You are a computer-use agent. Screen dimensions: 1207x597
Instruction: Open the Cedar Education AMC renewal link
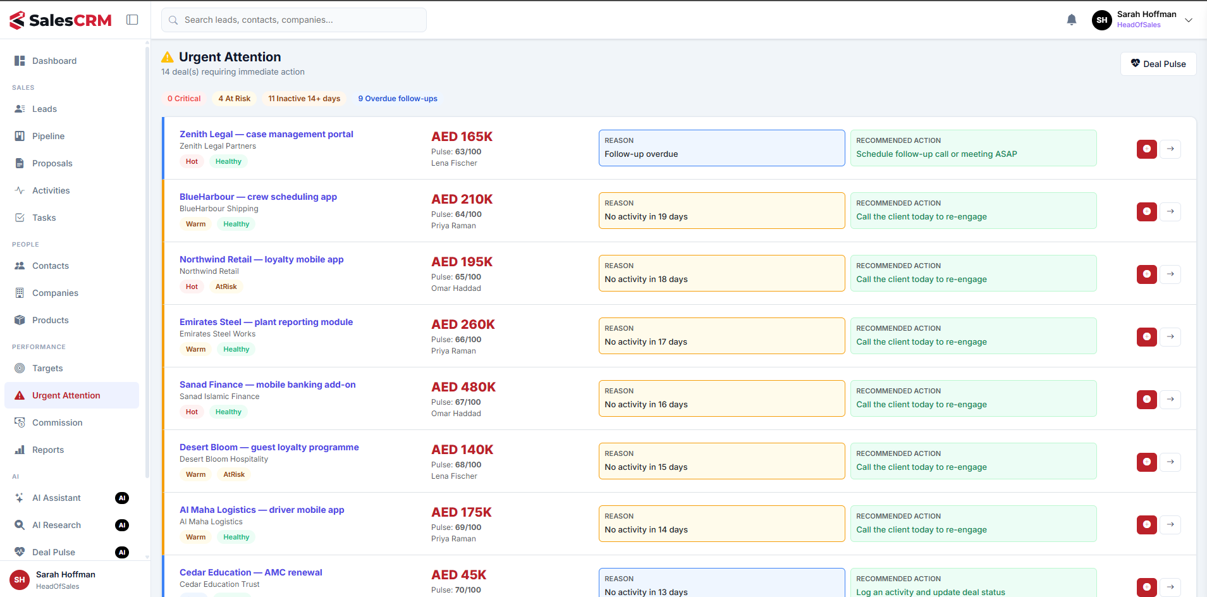(251, 572)
